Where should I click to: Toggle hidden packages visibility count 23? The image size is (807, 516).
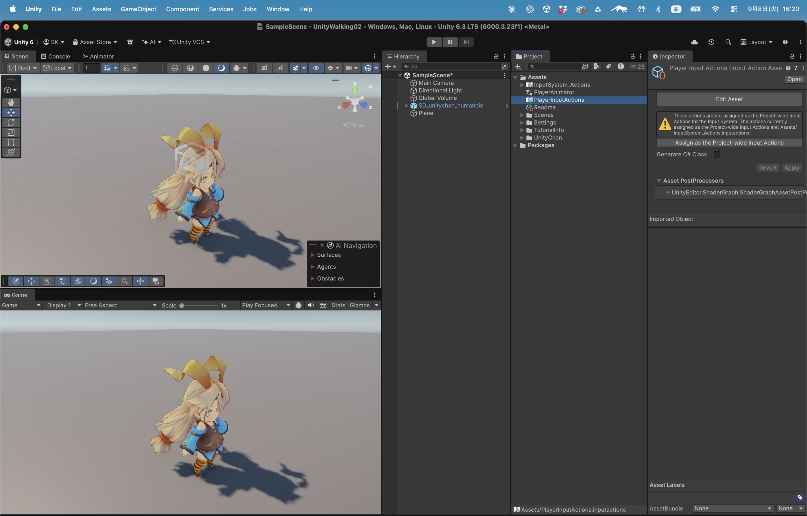point(637,66)
